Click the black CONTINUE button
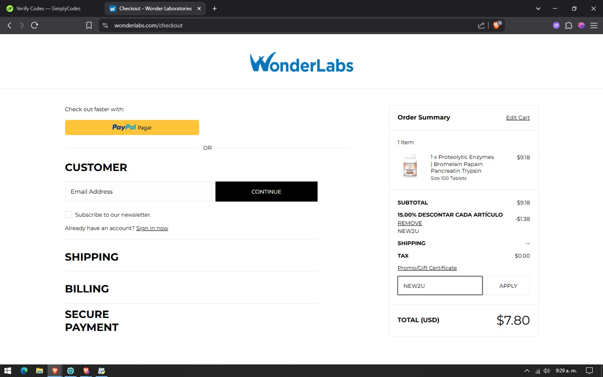The width and height of the screenshot is (603, 377). pyautogui.click(x=266, y=191)
